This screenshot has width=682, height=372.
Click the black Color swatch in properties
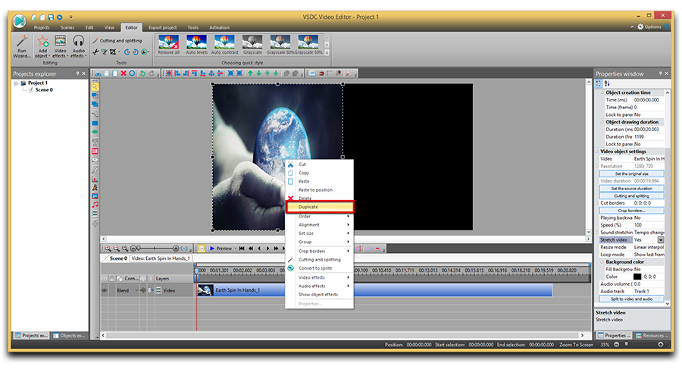pyautogui.click(x=637, y=277)
